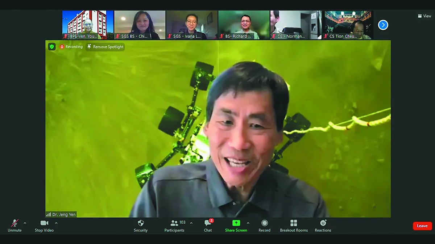Select BS- Richard participant thumbnail

tap(244, 25)
